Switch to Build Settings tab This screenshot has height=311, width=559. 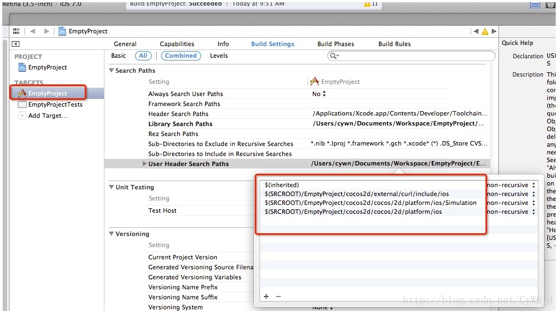tap(272, 44)
